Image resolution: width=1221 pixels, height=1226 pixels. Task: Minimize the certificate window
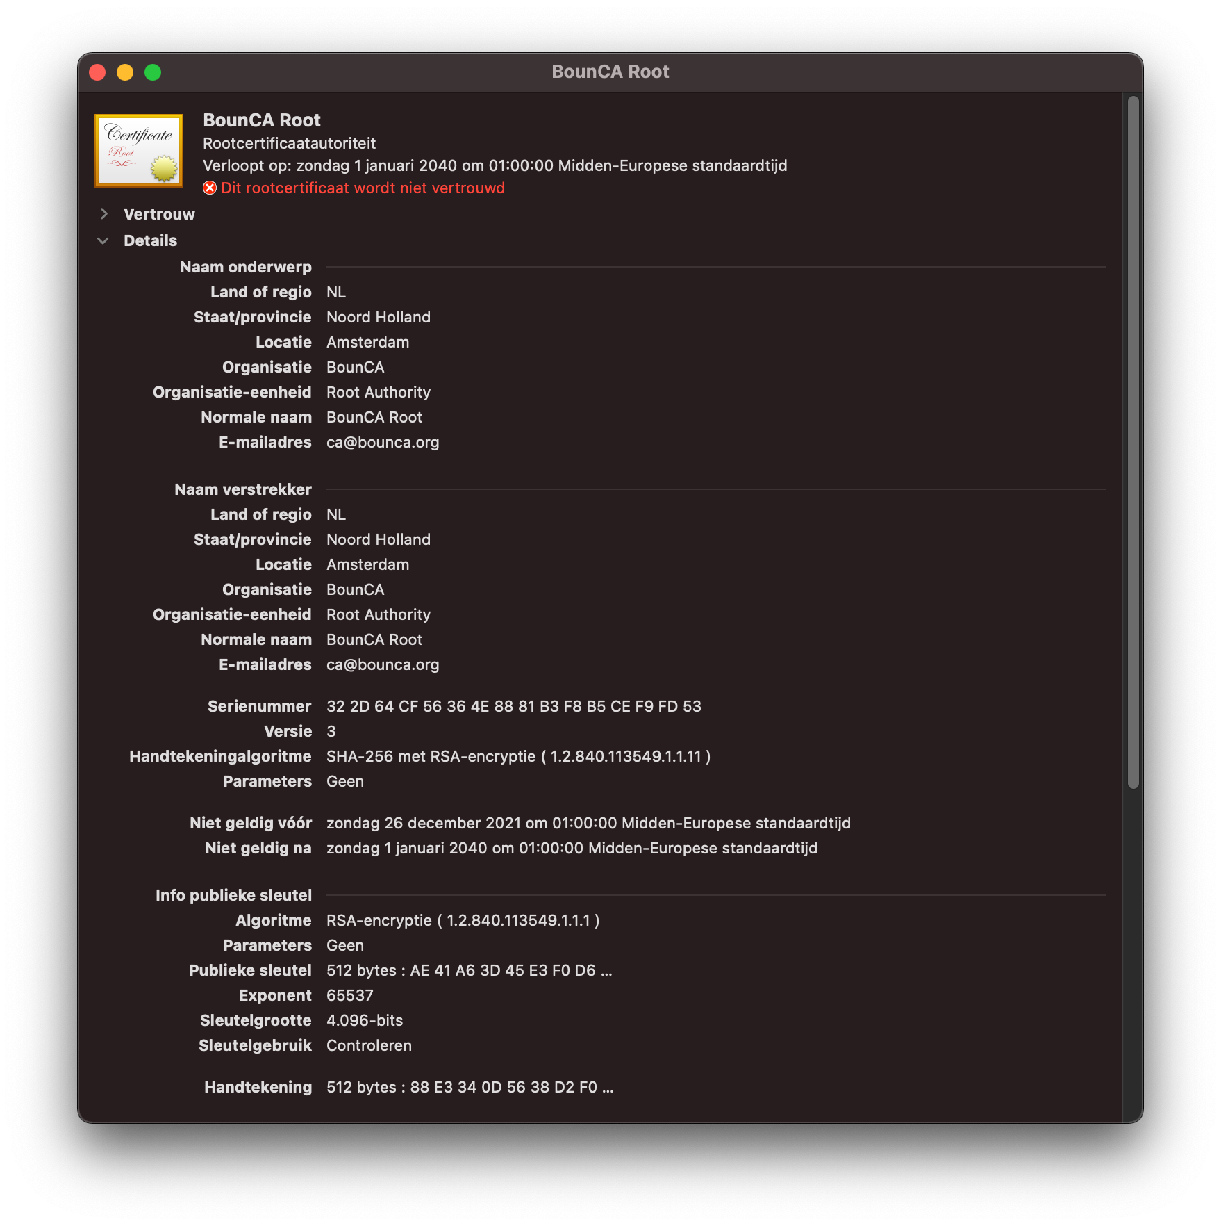(x=125, y=72)
